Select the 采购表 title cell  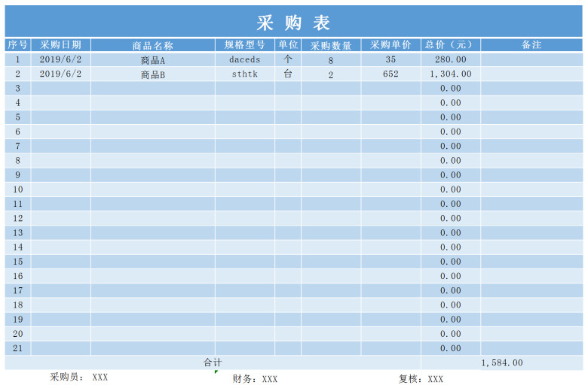pyautogui.click(x=294, y=21)
